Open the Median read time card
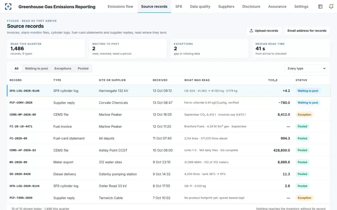 click(x=291, y=49)
